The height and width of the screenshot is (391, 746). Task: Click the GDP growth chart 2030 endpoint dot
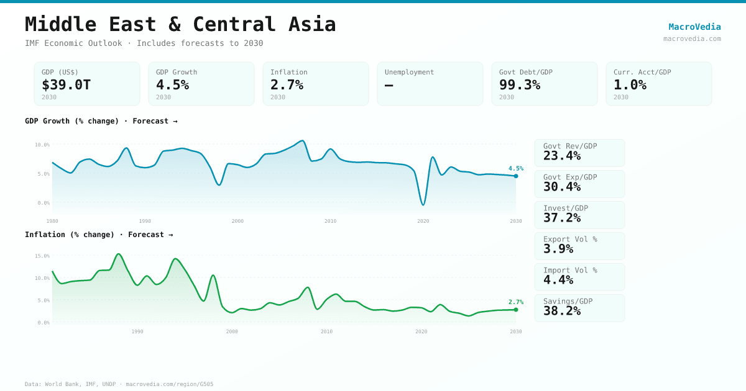point(516,176)
